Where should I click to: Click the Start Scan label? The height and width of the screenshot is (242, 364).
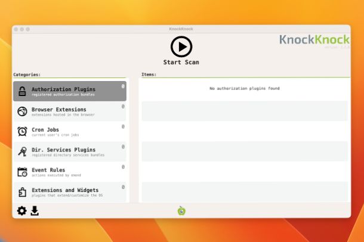[181, 63]
